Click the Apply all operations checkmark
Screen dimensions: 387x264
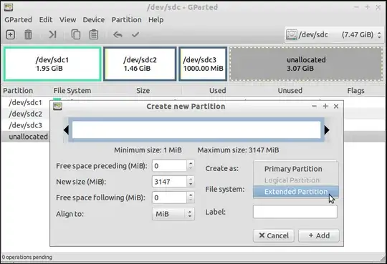[x=135, y=34]
